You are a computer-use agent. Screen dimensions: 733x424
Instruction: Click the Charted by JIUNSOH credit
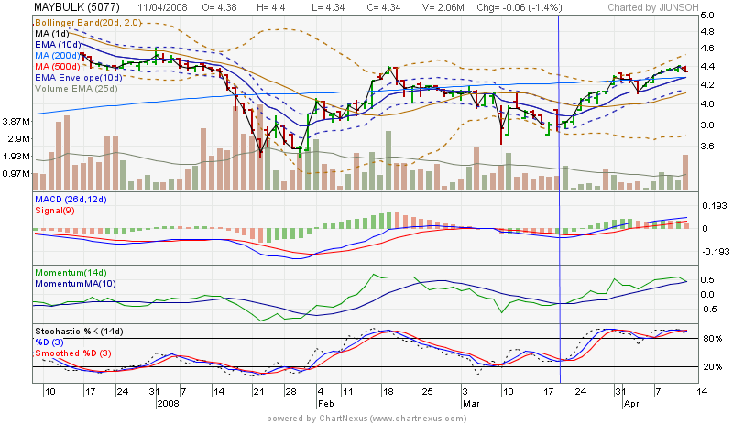pos(653,7)
